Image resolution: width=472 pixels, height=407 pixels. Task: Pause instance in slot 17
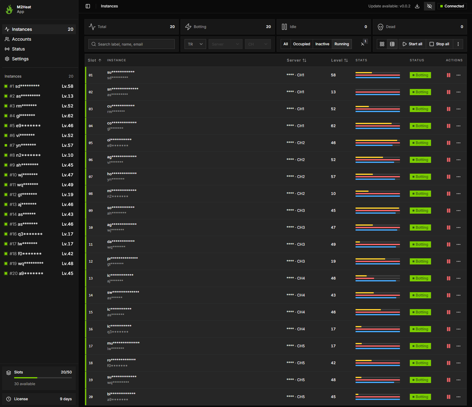[449, 346]
